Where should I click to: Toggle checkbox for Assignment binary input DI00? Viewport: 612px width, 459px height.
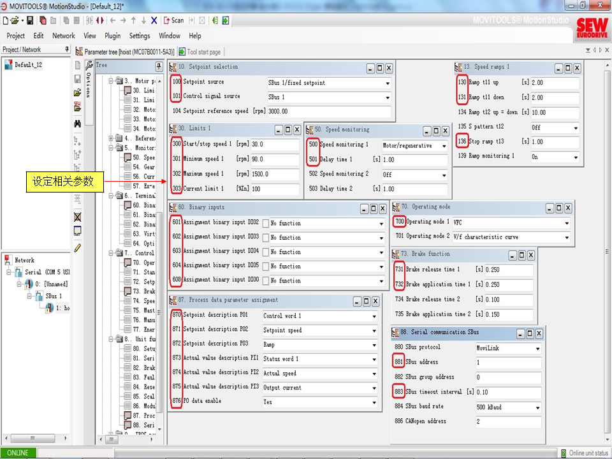pyautogui.click(x=266, y=280)
